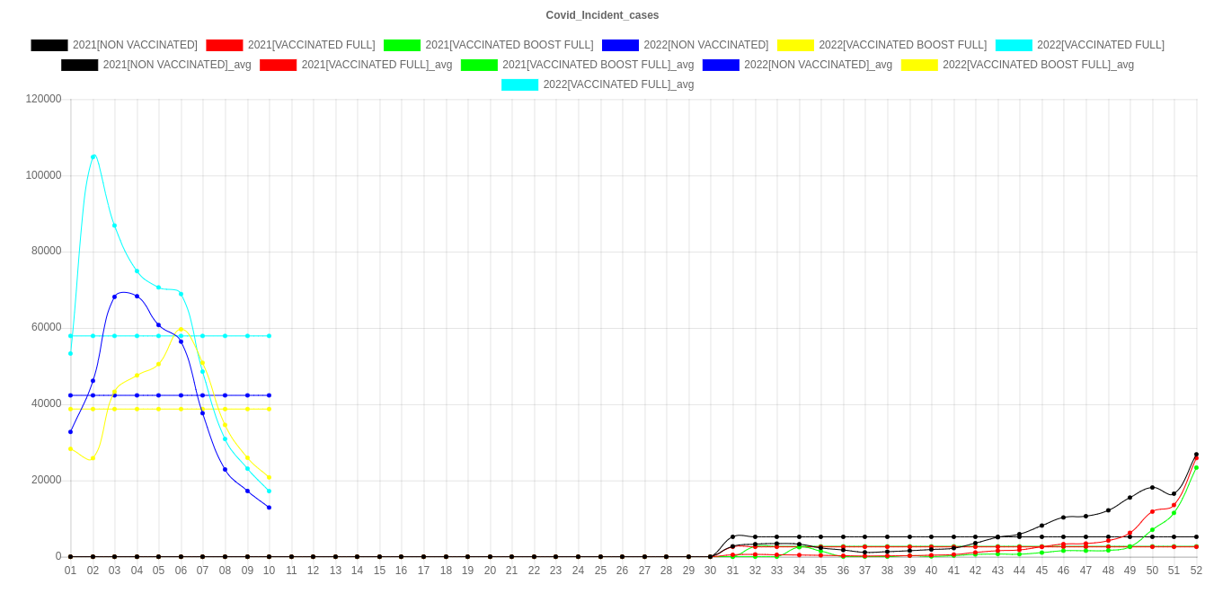The height and width of the screenshot is (602, 1205).
Task: Select the green data point at week 50
Action: 1152,529
